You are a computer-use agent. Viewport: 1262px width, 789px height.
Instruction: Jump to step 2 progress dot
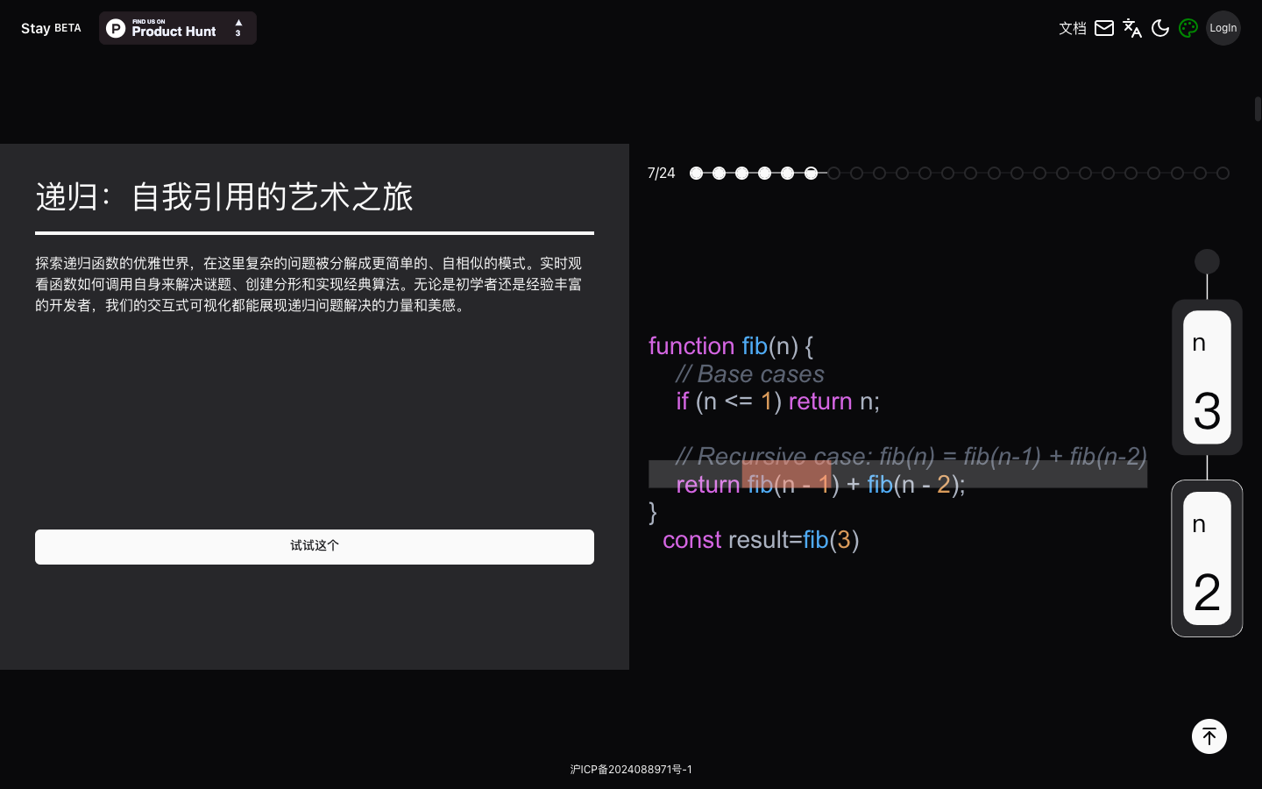click(x=719, y=174)
